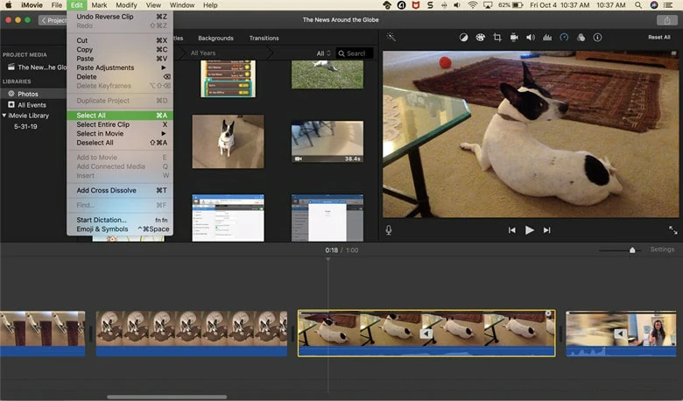Click the voiceover microphone icon

pos(389,230)
